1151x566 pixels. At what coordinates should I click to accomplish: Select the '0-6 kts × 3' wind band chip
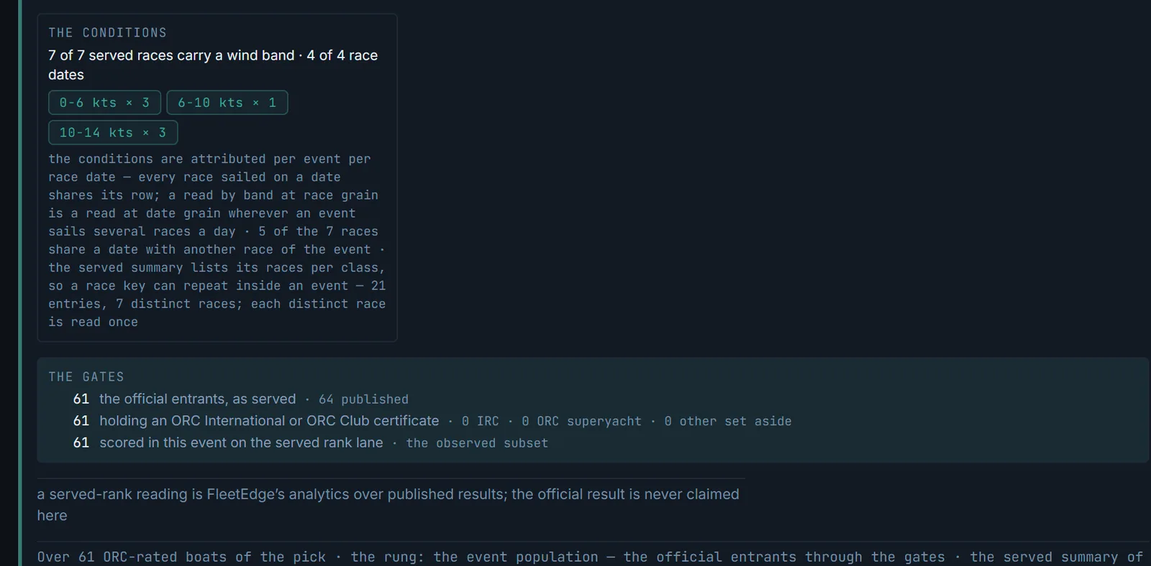click(104, 103)
